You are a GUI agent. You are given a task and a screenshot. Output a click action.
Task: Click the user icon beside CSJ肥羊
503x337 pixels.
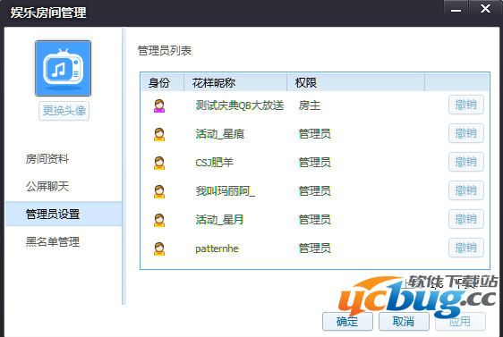159,163
